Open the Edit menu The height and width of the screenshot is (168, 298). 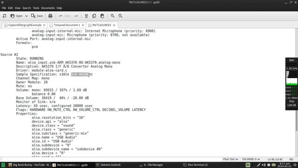click(10, 8)
